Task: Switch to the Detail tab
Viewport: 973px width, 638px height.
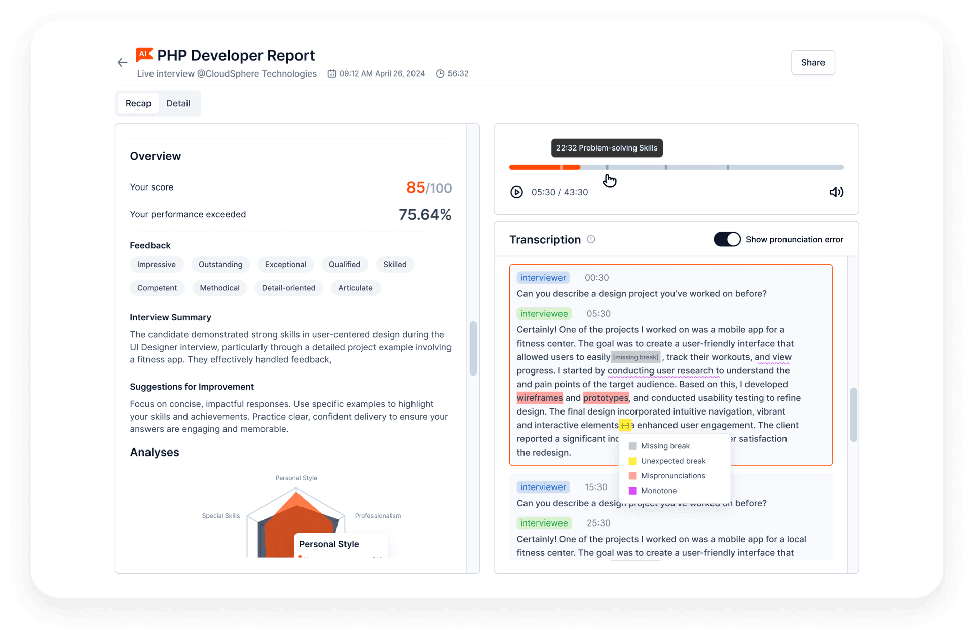Action: [178, 103]
